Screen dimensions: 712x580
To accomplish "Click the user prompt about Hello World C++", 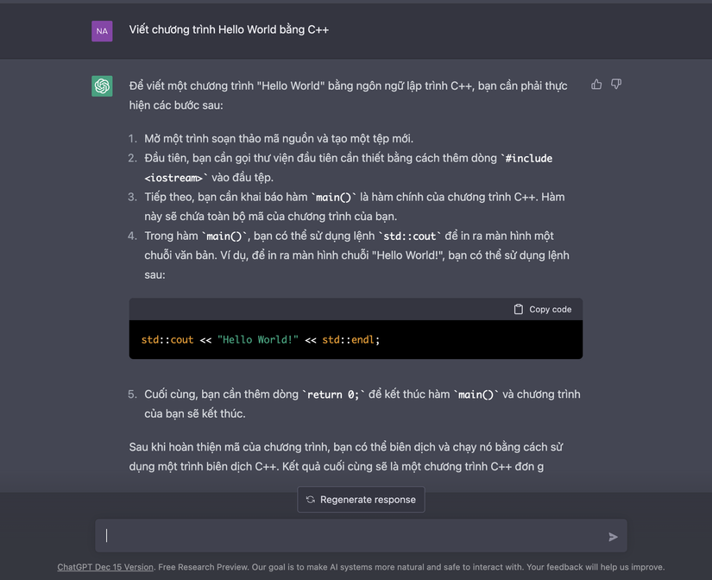I will click(229, 29).
